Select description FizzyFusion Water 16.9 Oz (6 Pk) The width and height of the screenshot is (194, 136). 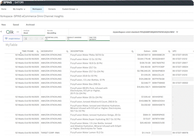[86, 63]
